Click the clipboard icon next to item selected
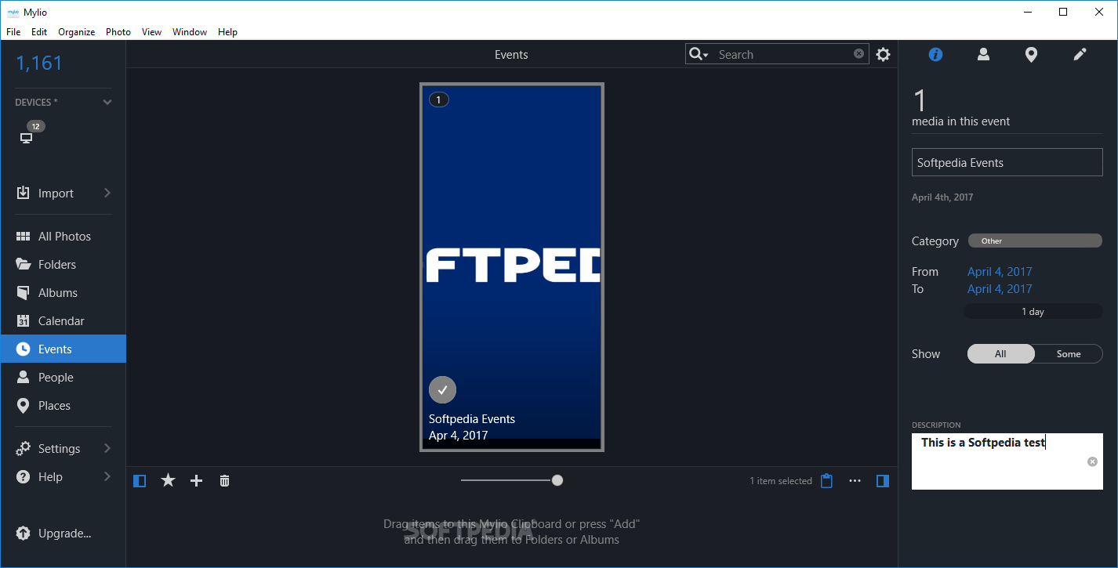 point(826,480)
